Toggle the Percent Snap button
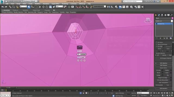 point(84,7)
